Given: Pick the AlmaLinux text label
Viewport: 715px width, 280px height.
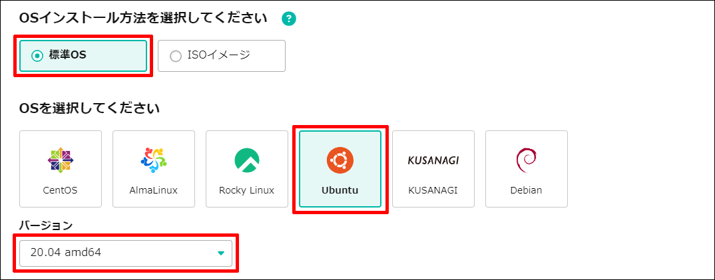Looking at the screenshot, I should click(154, 190).
